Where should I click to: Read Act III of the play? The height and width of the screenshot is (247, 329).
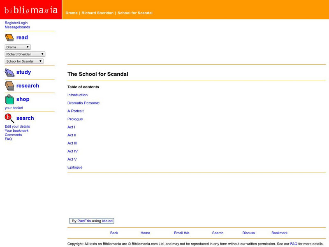72,143
